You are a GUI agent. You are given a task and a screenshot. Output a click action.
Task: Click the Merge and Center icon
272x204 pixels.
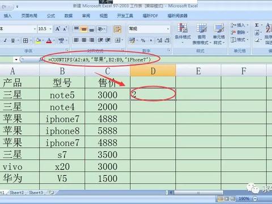[x=118, y=40]
